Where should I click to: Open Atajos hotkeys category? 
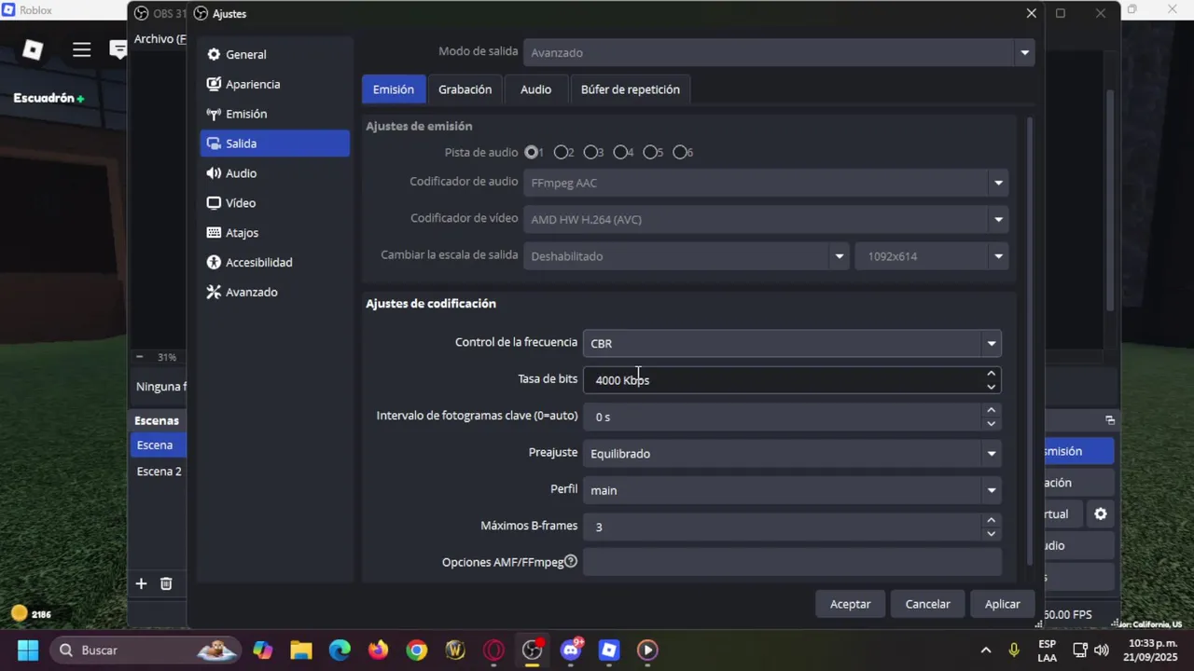(274, 233)
